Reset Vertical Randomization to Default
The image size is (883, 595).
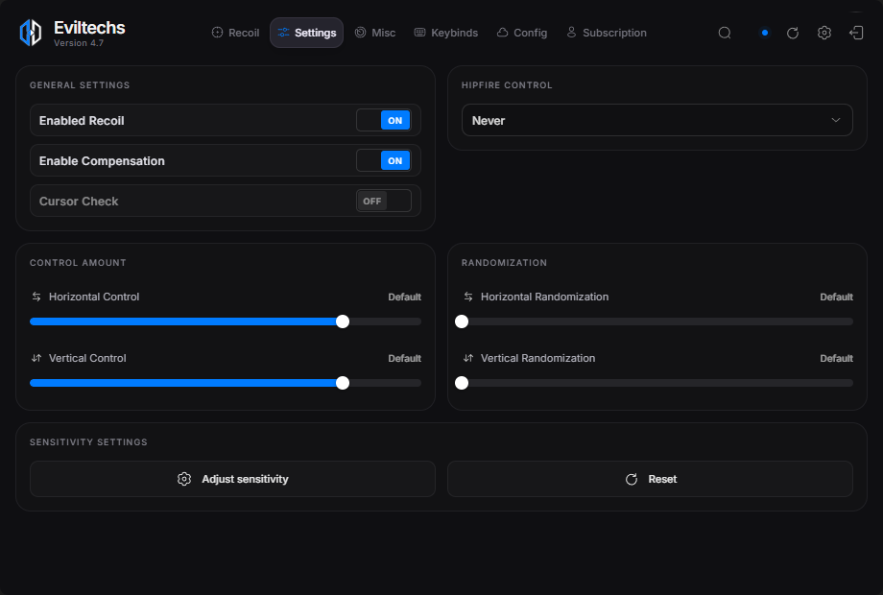pyautogui.click(x=836, y=358)
